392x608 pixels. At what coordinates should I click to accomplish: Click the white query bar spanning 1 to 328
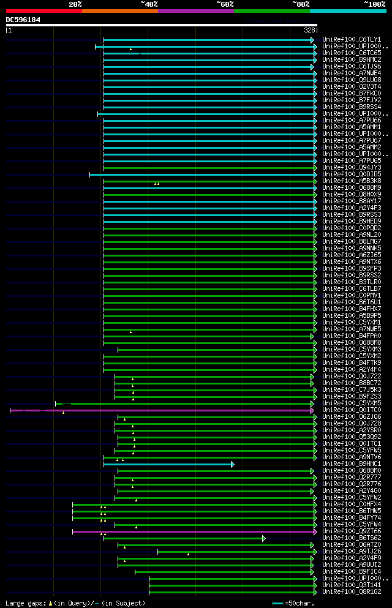161,25
